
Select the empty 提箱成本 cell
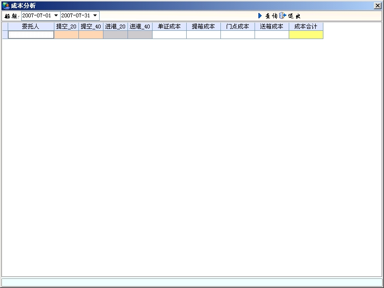204,35
